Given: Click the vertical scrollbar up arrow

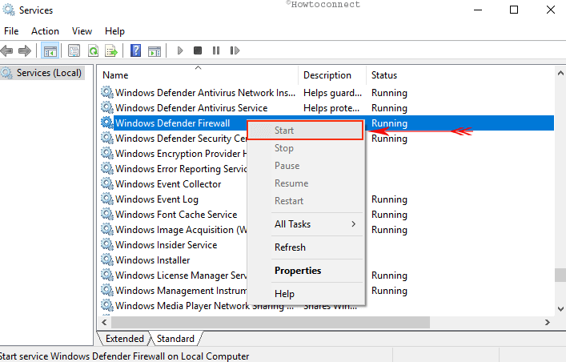Looking at the screenshot, I should (x=560, y=73).
